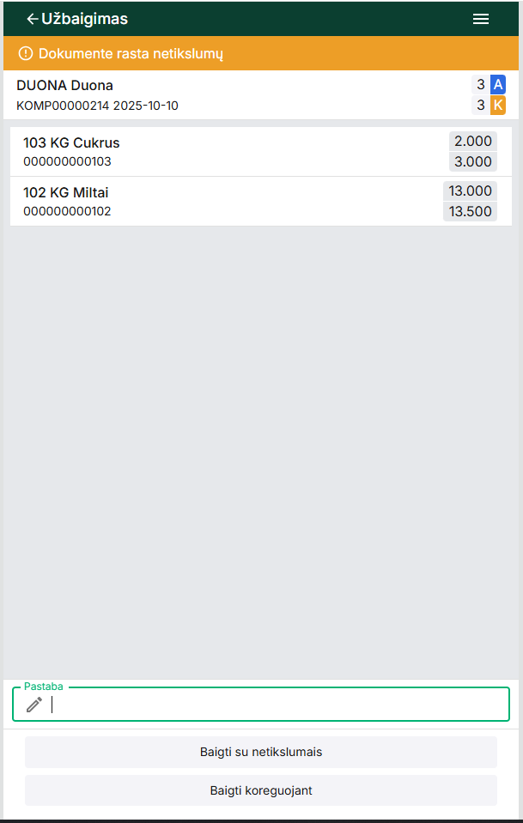This screenshot has width=523, height=823.
Task: Click the pencil icon in Pastaba field
Action: coord(34,705)
